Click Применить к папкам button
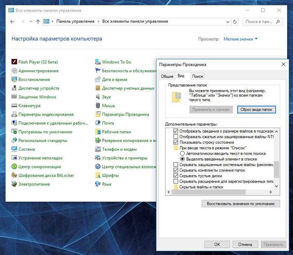The width and height of the screenshot is (293, 255). pos(211,110)
